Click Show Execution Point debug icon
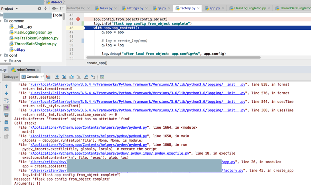The height and width of the screenshot is (185, 311). (48, 77)
